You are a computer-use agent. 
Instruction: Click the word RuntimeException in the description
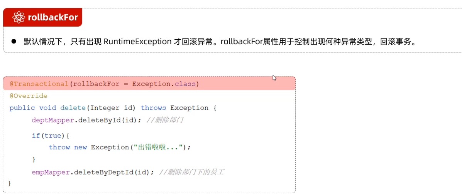coord(137,42)
